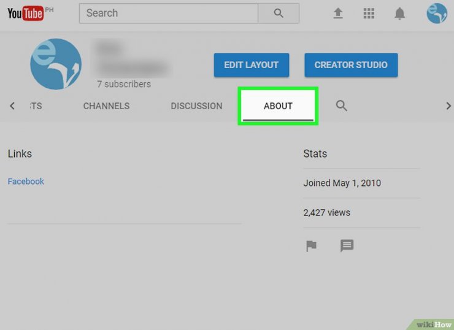Select the partially hidden tab left of CHANNELS

click(35, 106)
